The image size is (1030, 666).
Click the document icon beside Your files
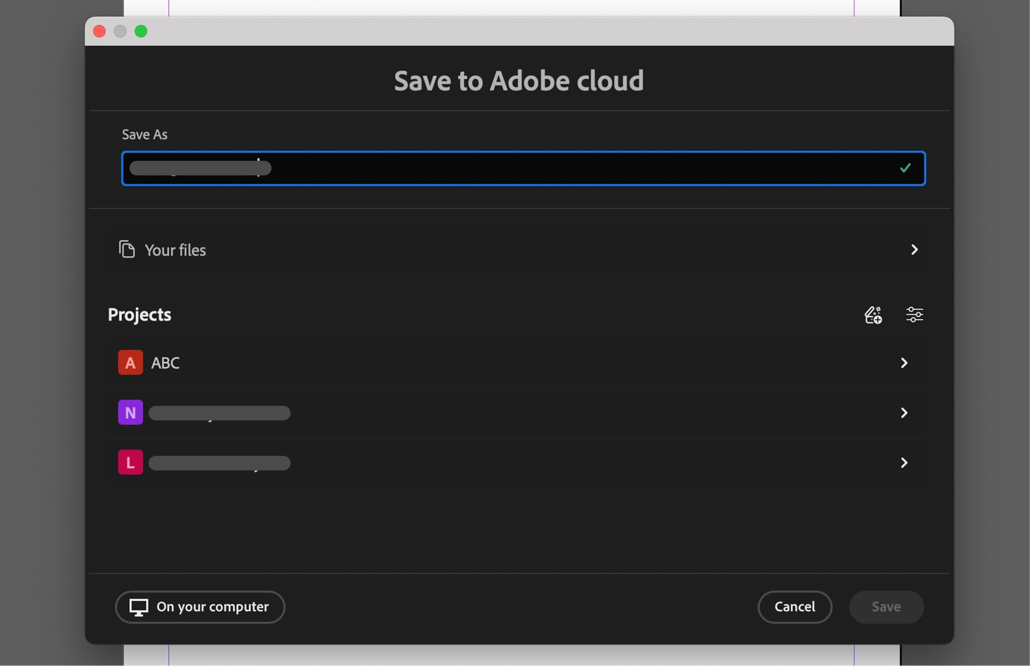[127, 249]
